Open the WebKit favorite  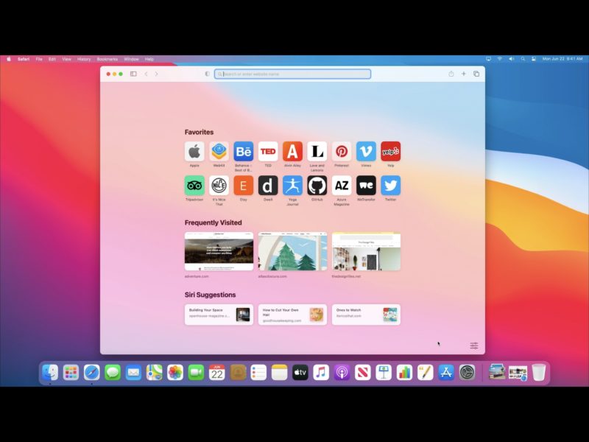pyautogui.click(x=219, y=152)
